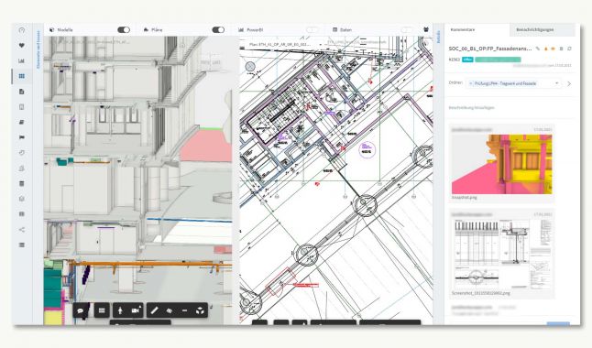592x348 pixels.
Task: Click the chevron arrow beside Ordner field
Action: [x=569, y=83]
